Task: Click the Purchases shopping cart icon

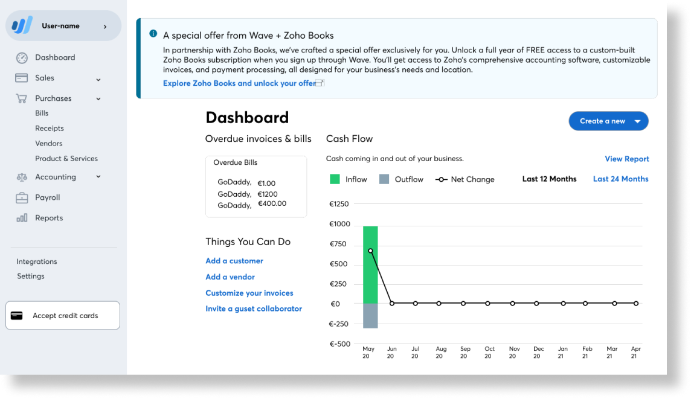Action: tap(22, 98)
